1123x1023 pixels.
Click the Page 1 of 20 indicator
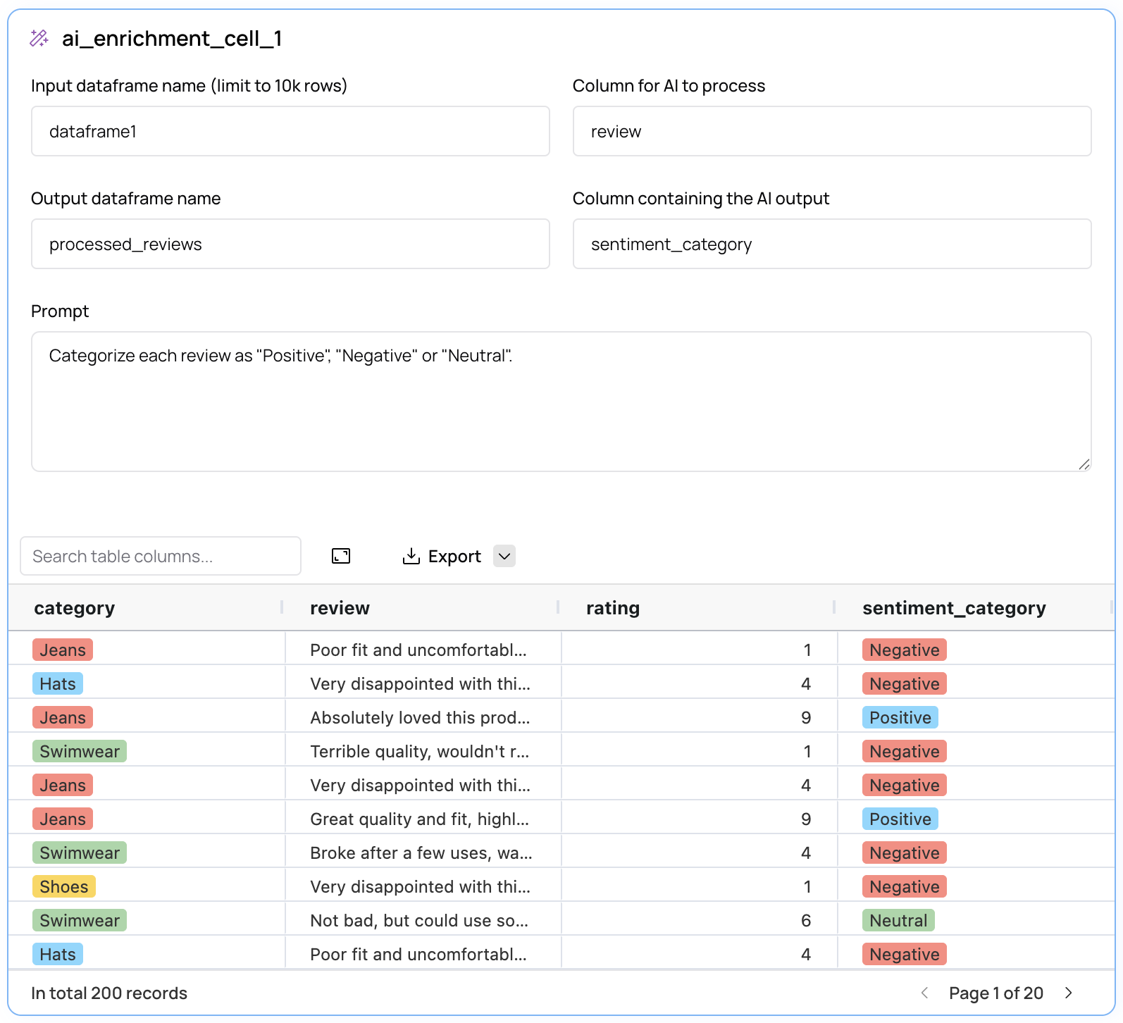point(996,993)
